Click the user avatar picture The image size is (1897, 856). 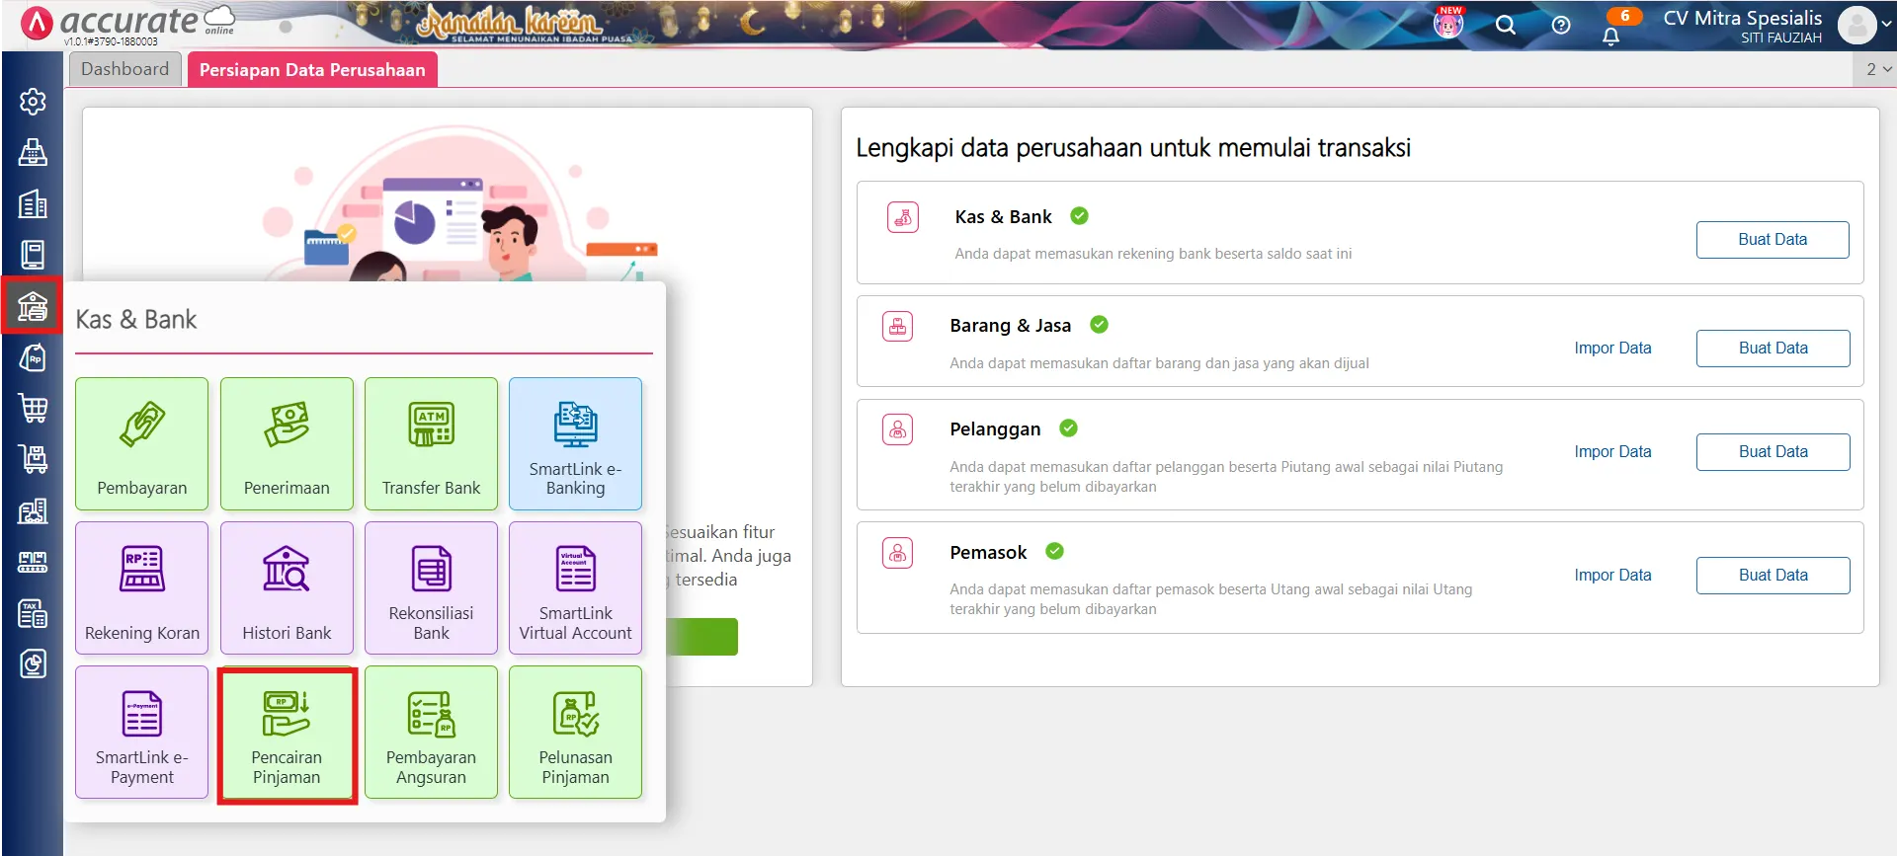tap(1856, 26)
